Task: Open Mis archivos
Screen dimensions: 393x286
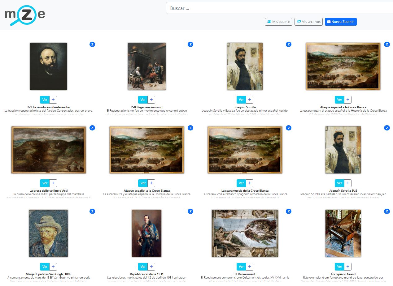Action: tap(308, 22)
